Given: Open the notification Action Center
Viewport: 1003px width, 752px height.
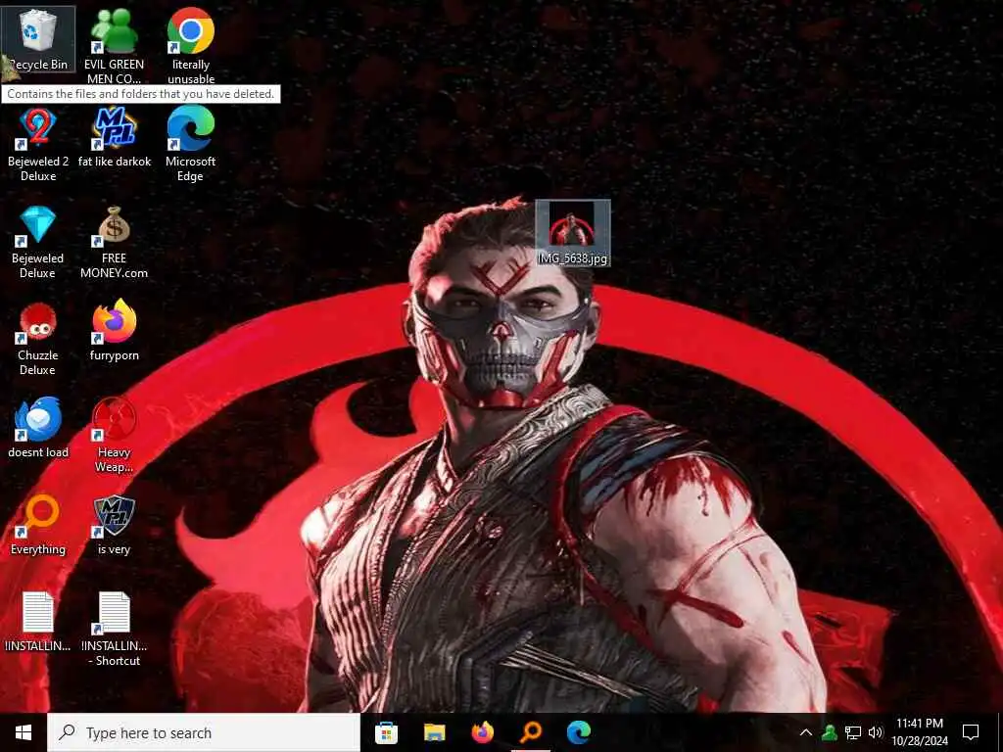Looking at the screenshot, I should (x=971, y=732).
